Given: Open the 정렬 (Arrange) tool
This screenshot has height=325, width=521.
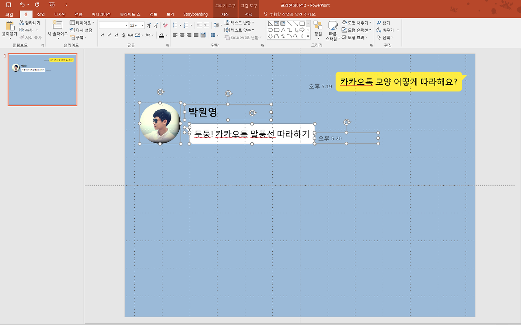Looking at the screenshot, I should tap(318, 29).
